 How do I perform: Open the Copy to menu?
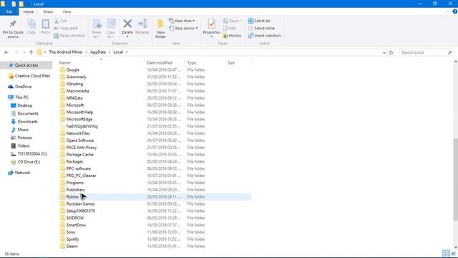(111, 29)
